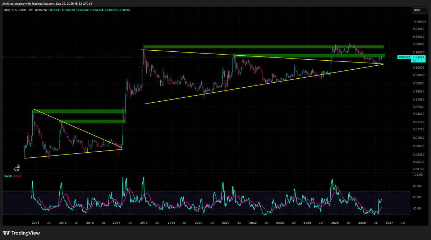The image size is (431, 240).
Task: Click the high value H1.55574
Action: [x=68, y=10]
